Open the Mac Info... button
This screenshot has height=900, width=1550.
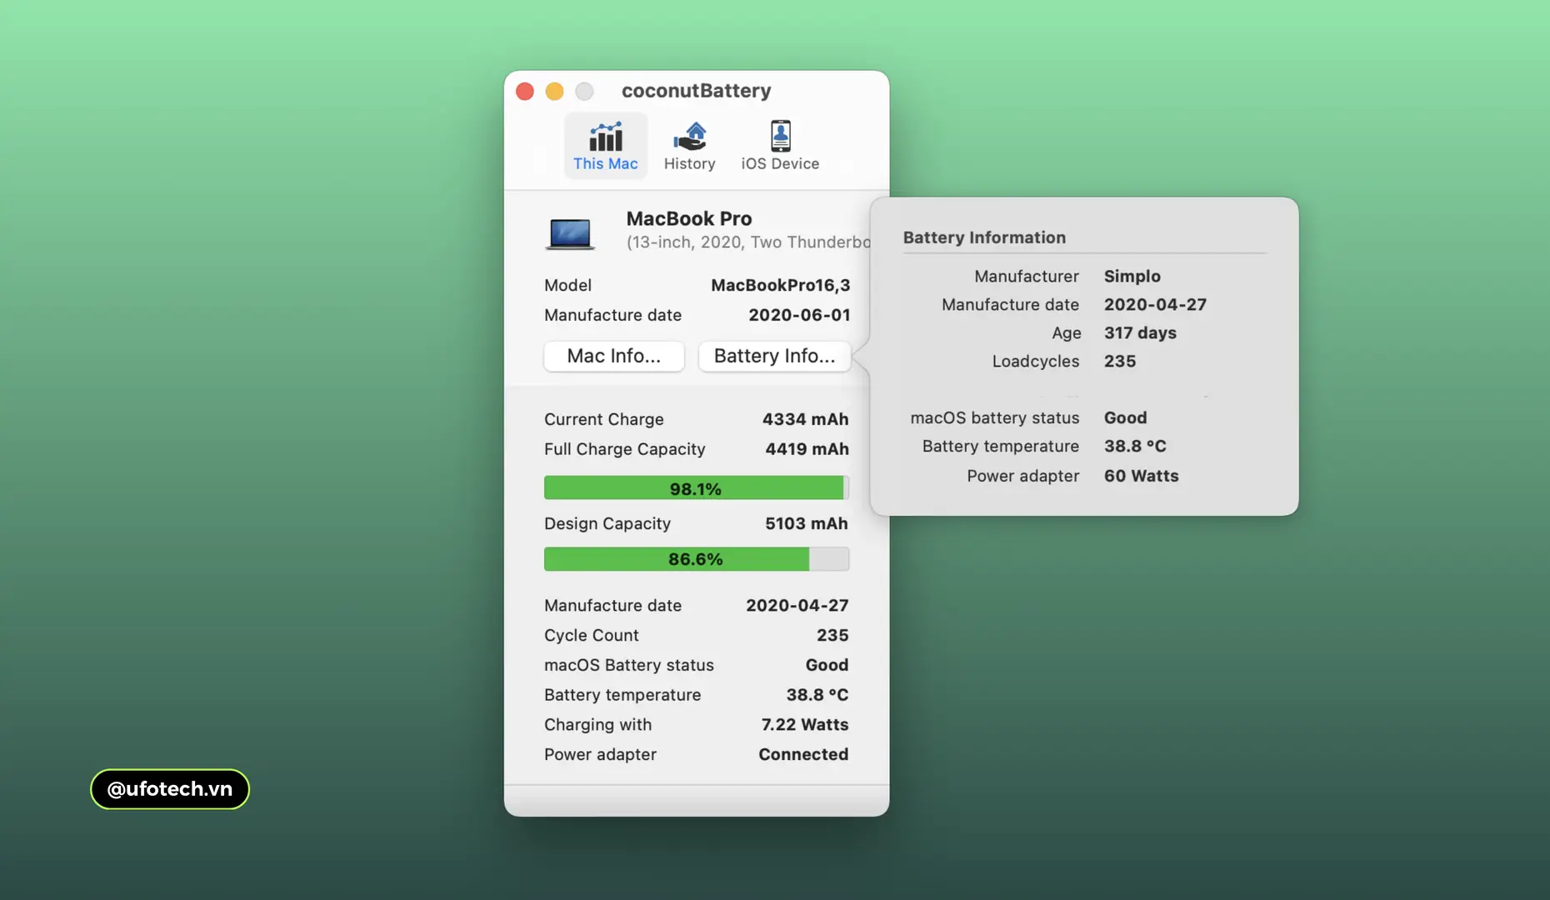pyautogui.click(x=614, y=356)
